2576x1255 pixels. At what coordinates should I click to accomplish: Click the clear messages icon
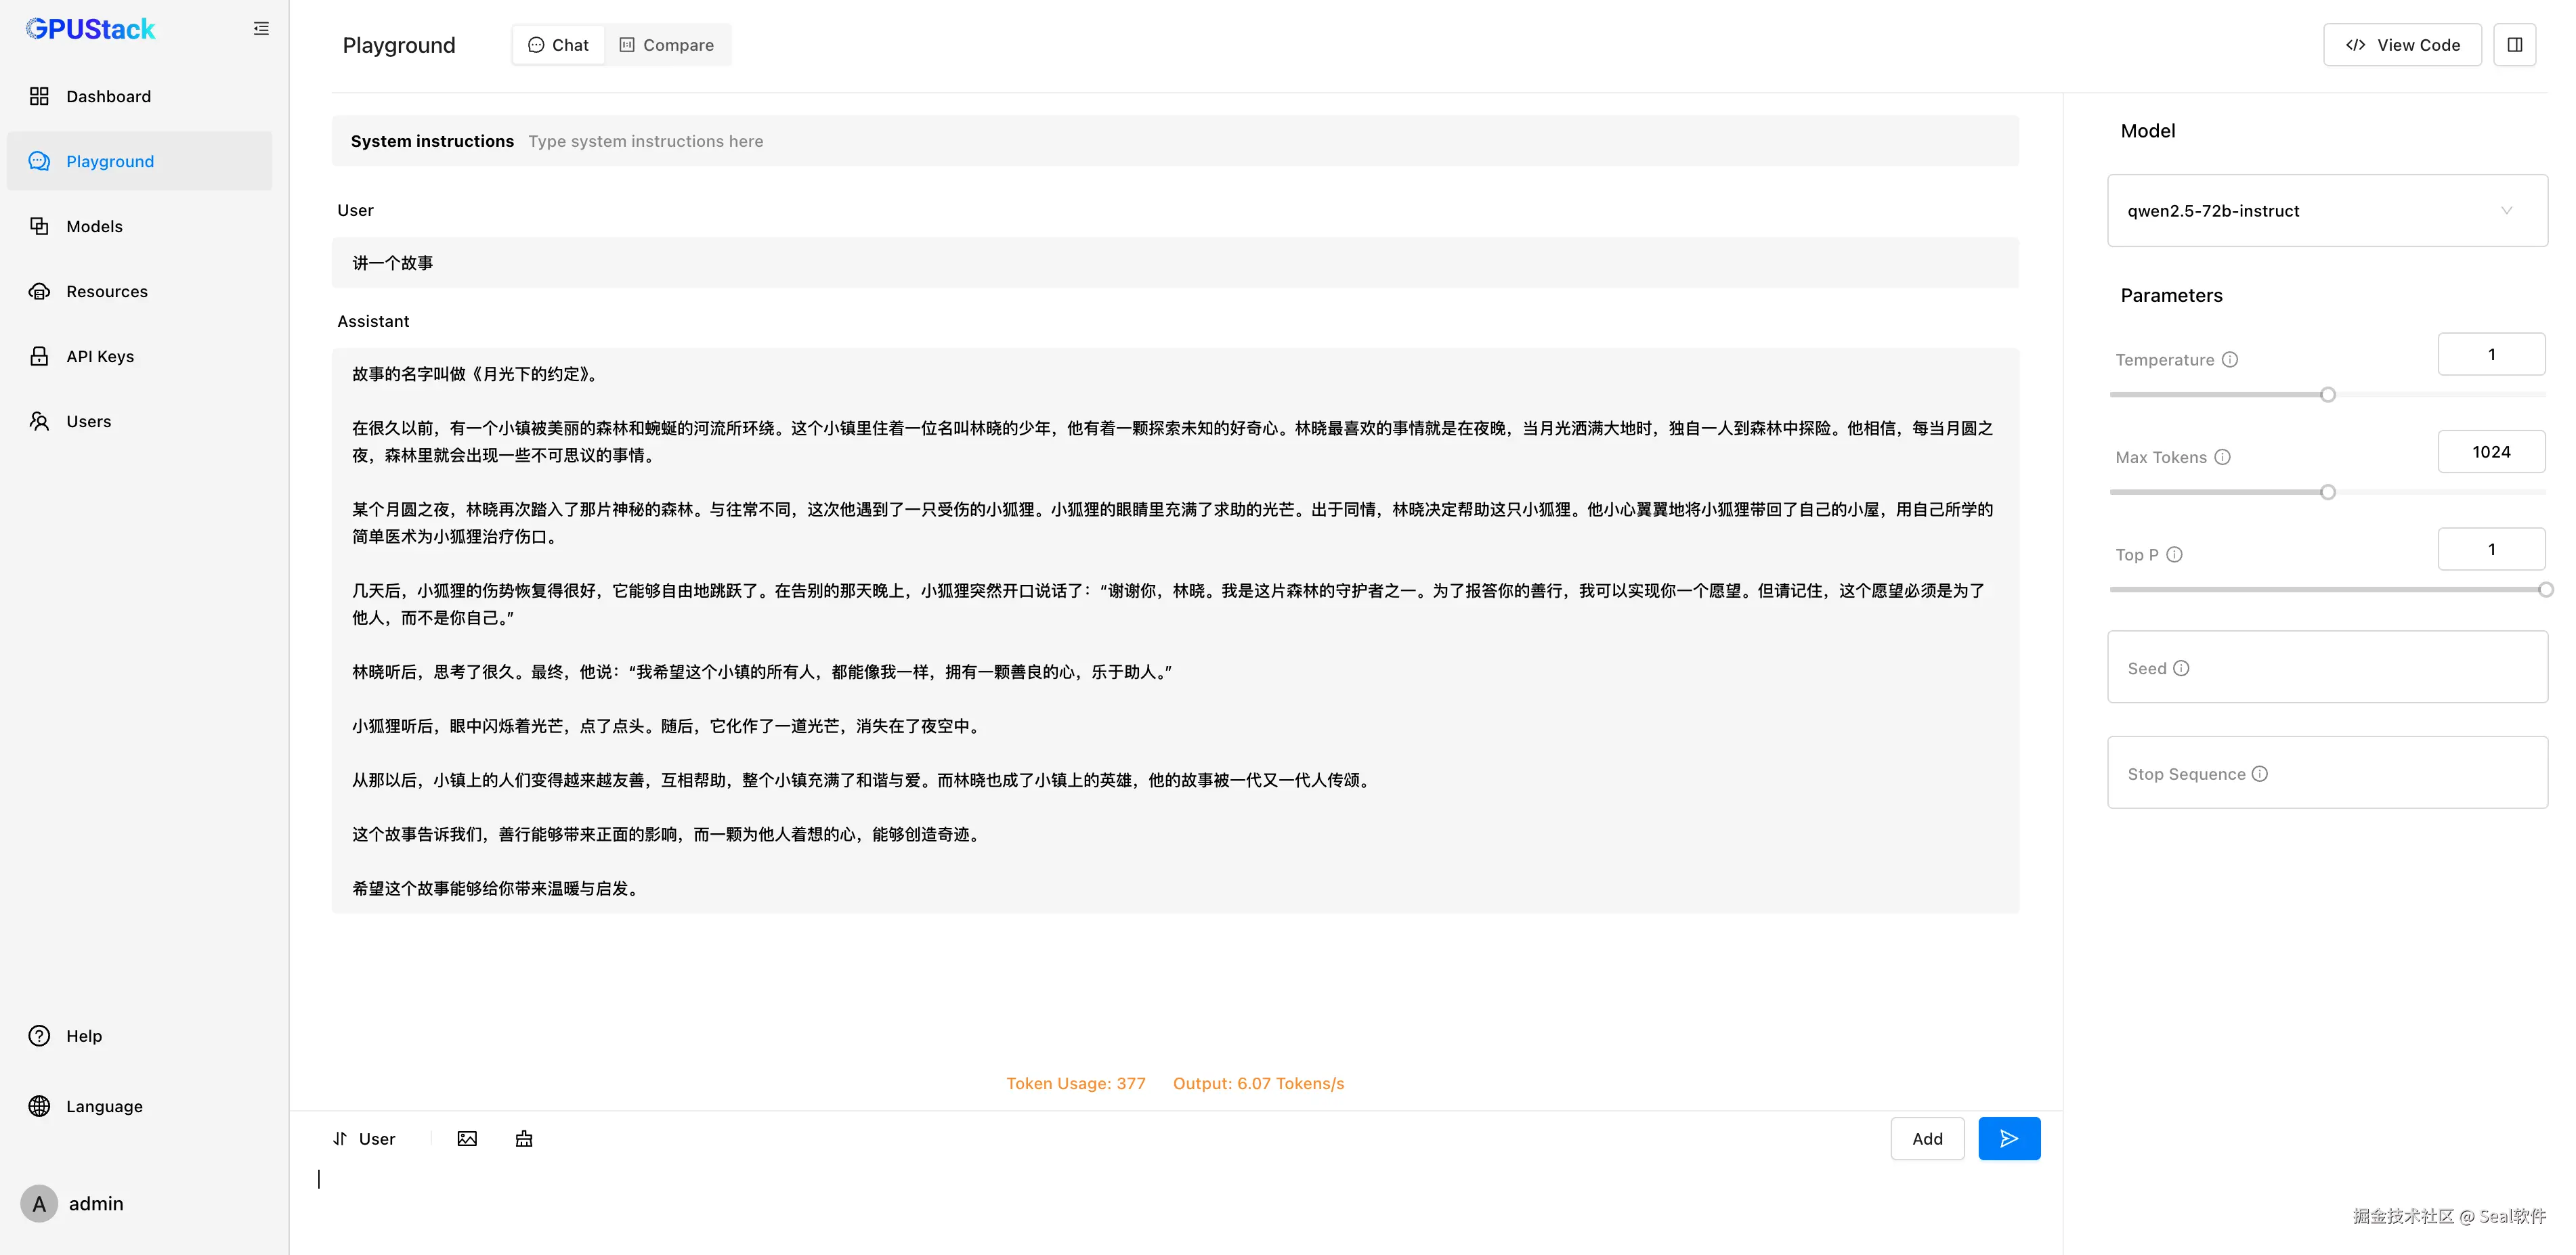click(x=524, y=1139)
